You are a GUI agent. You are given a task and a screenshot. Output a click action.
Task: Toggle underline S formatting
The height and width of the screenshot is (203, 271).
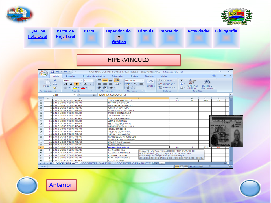[77, 84]
